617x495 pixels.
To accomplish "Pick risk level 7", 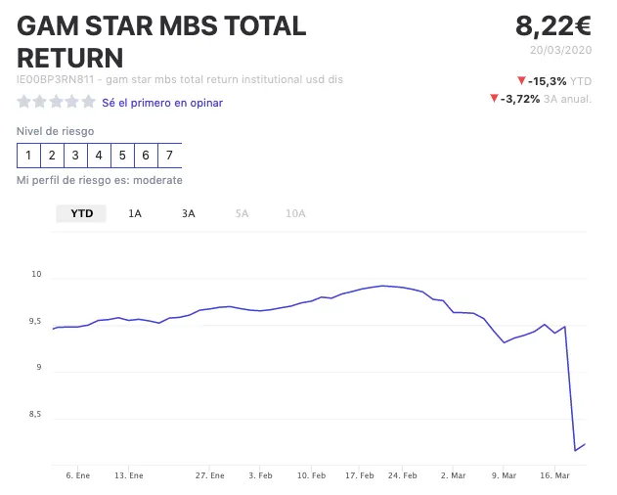I will (x=169, y=155).
